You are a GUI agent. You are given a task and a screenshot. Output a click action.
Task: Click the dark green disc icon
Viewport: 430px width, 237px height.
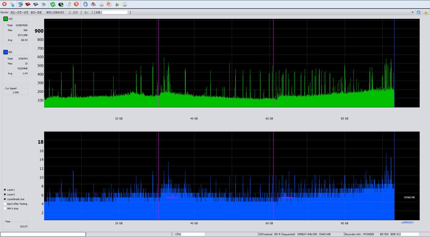[x=61, y=4]
